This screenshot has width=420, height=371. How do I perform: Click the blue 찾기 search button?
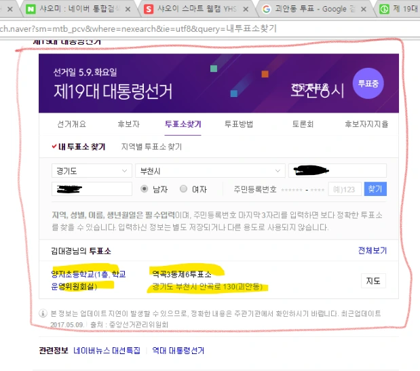pyautogui.click(x=375, y=189)
